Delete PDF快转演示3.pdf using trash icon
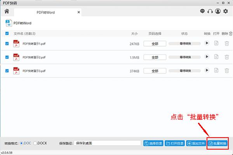 pos(227,71)
